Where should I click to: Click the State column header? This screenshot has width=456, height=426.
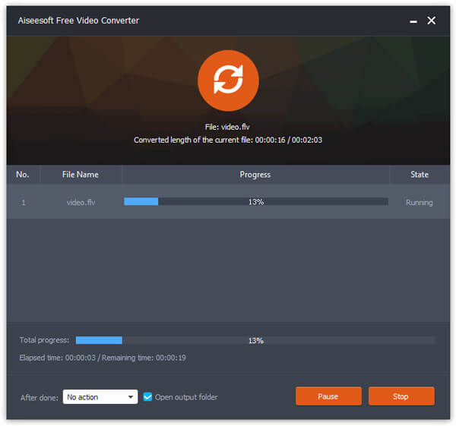pos(420,175)
